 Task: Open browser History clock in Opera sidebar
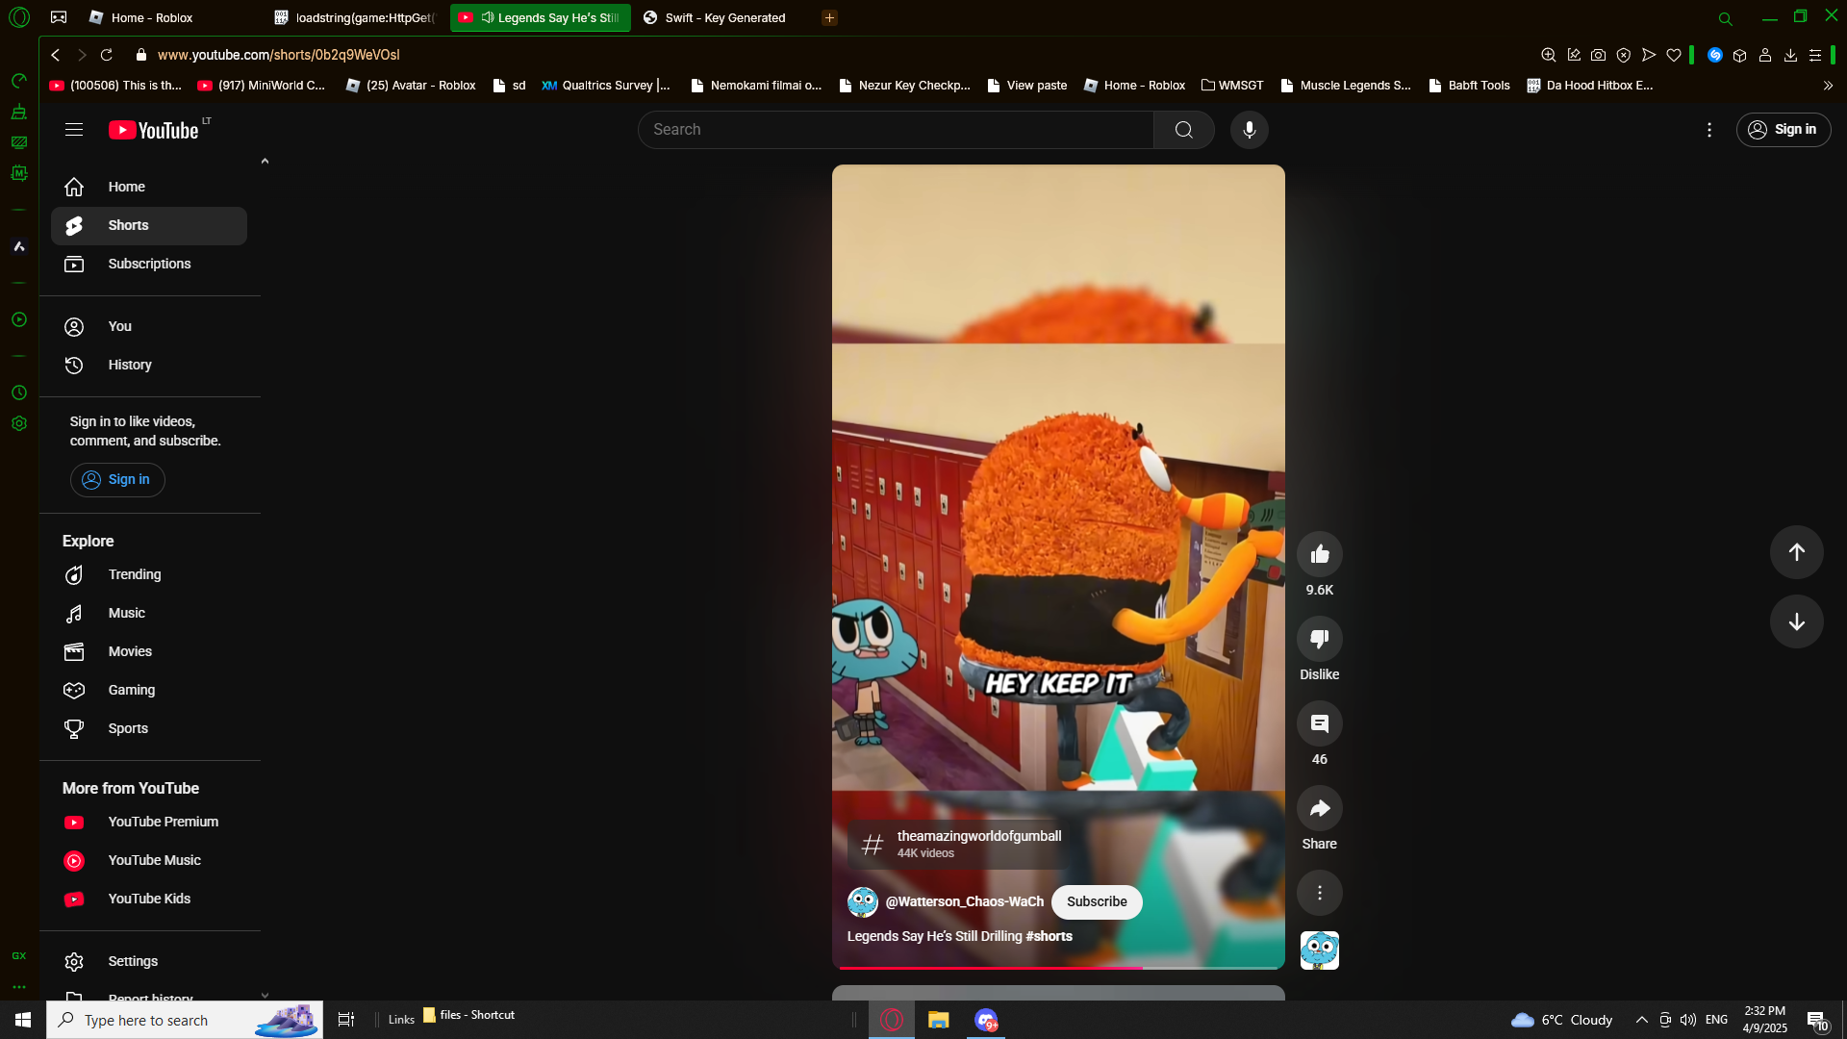point(18,393)
